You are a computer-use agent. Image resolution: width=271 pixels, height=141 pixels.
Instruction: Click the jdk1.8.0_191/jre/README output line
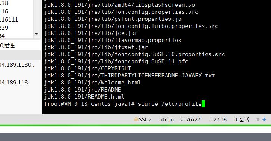[x=83, y=90]
